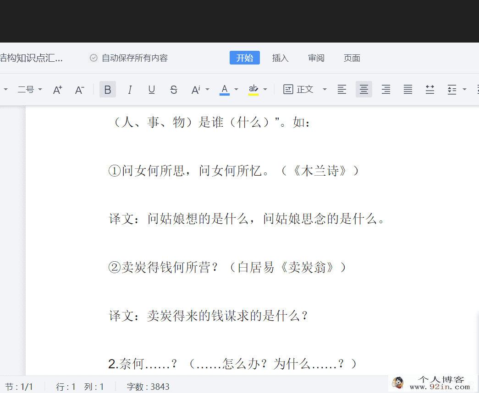
Task: Expand the highlight color dropdown arrow
Action: click(265, 89)
